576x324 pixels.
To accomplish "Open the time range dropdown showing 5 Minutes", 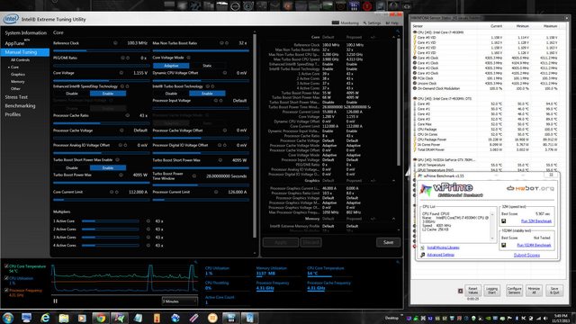I will (180, 301).
